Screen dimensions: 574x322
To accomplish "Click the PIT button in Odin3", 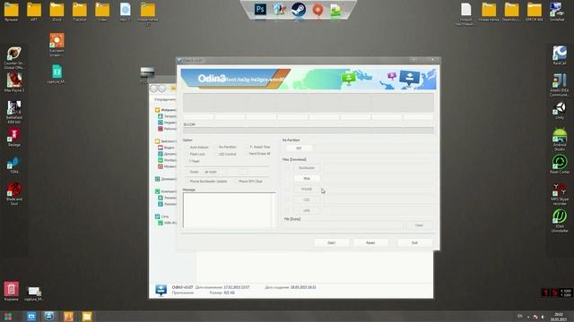I will [x=299, y=148].
